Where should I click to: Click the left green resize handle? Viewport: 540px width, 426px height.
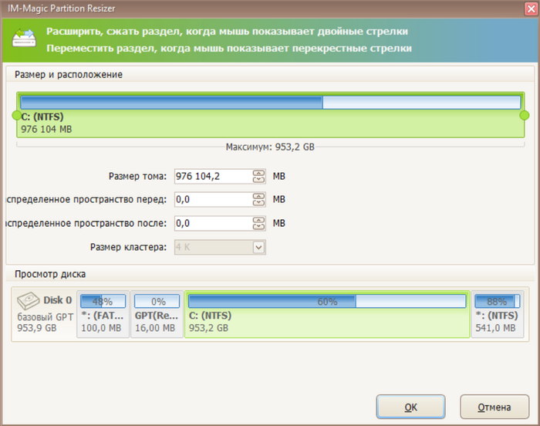[16, 115]
